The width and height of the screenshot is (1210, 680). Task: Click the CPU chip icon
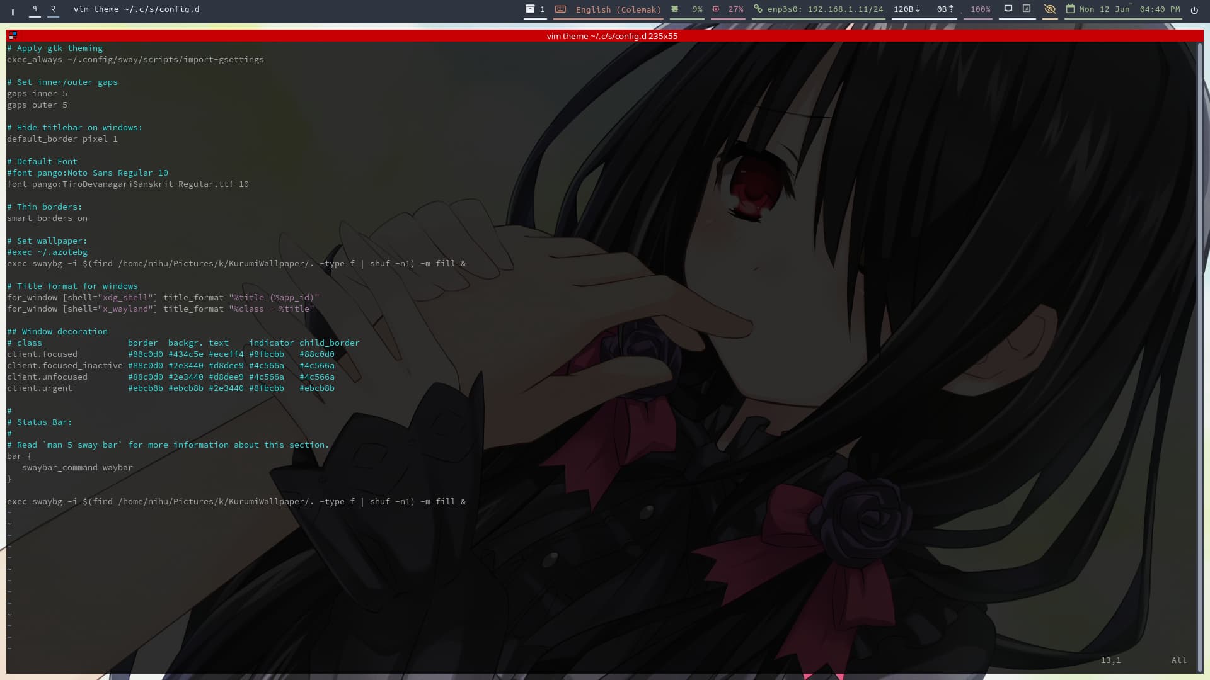[716, 9]
